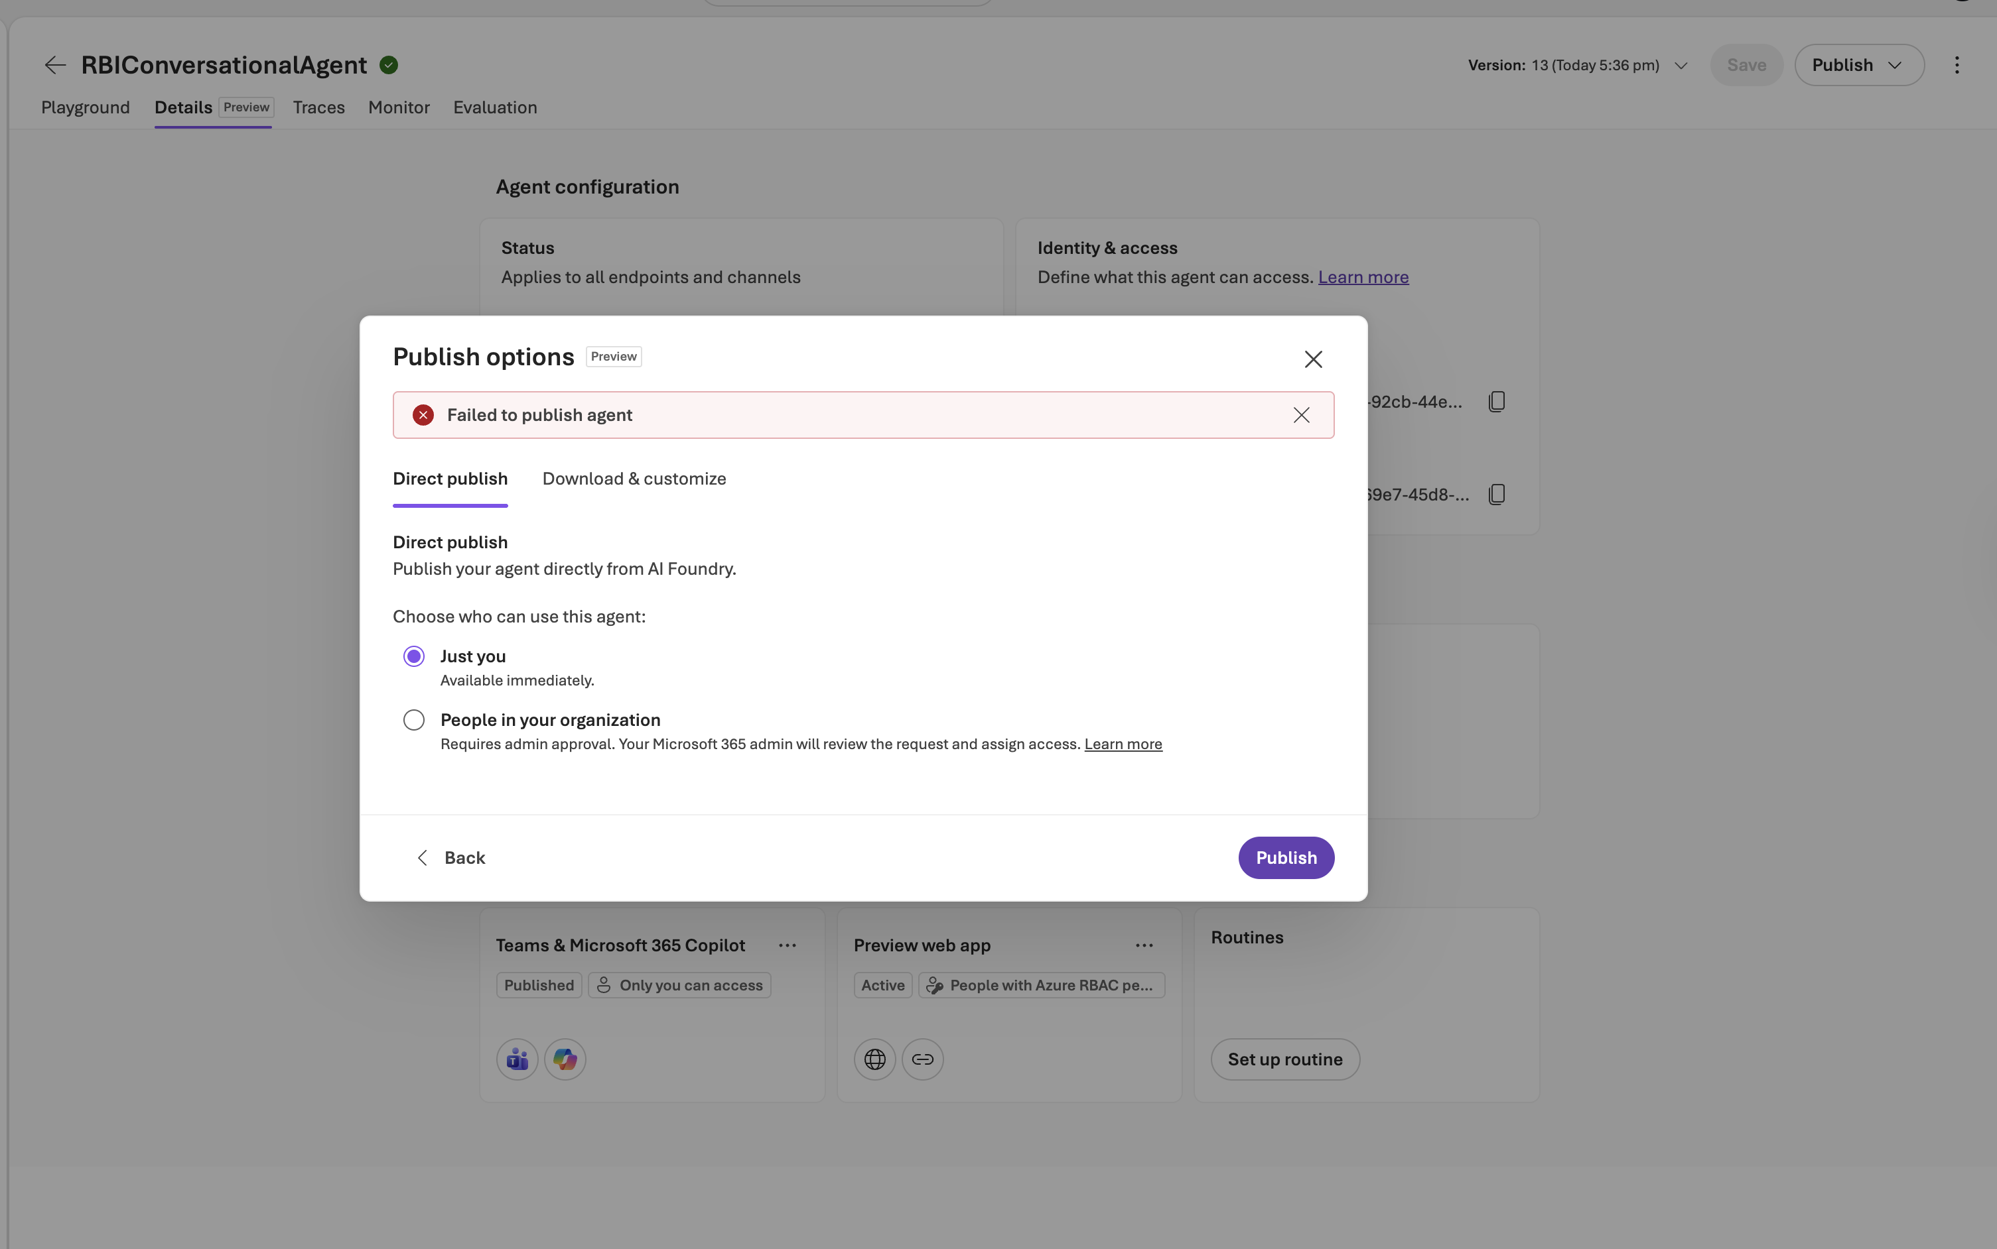Expand the Version 13 dropdown
The width and height of the screenshot is (1997, 1249).
click(x=1577, y=65)
